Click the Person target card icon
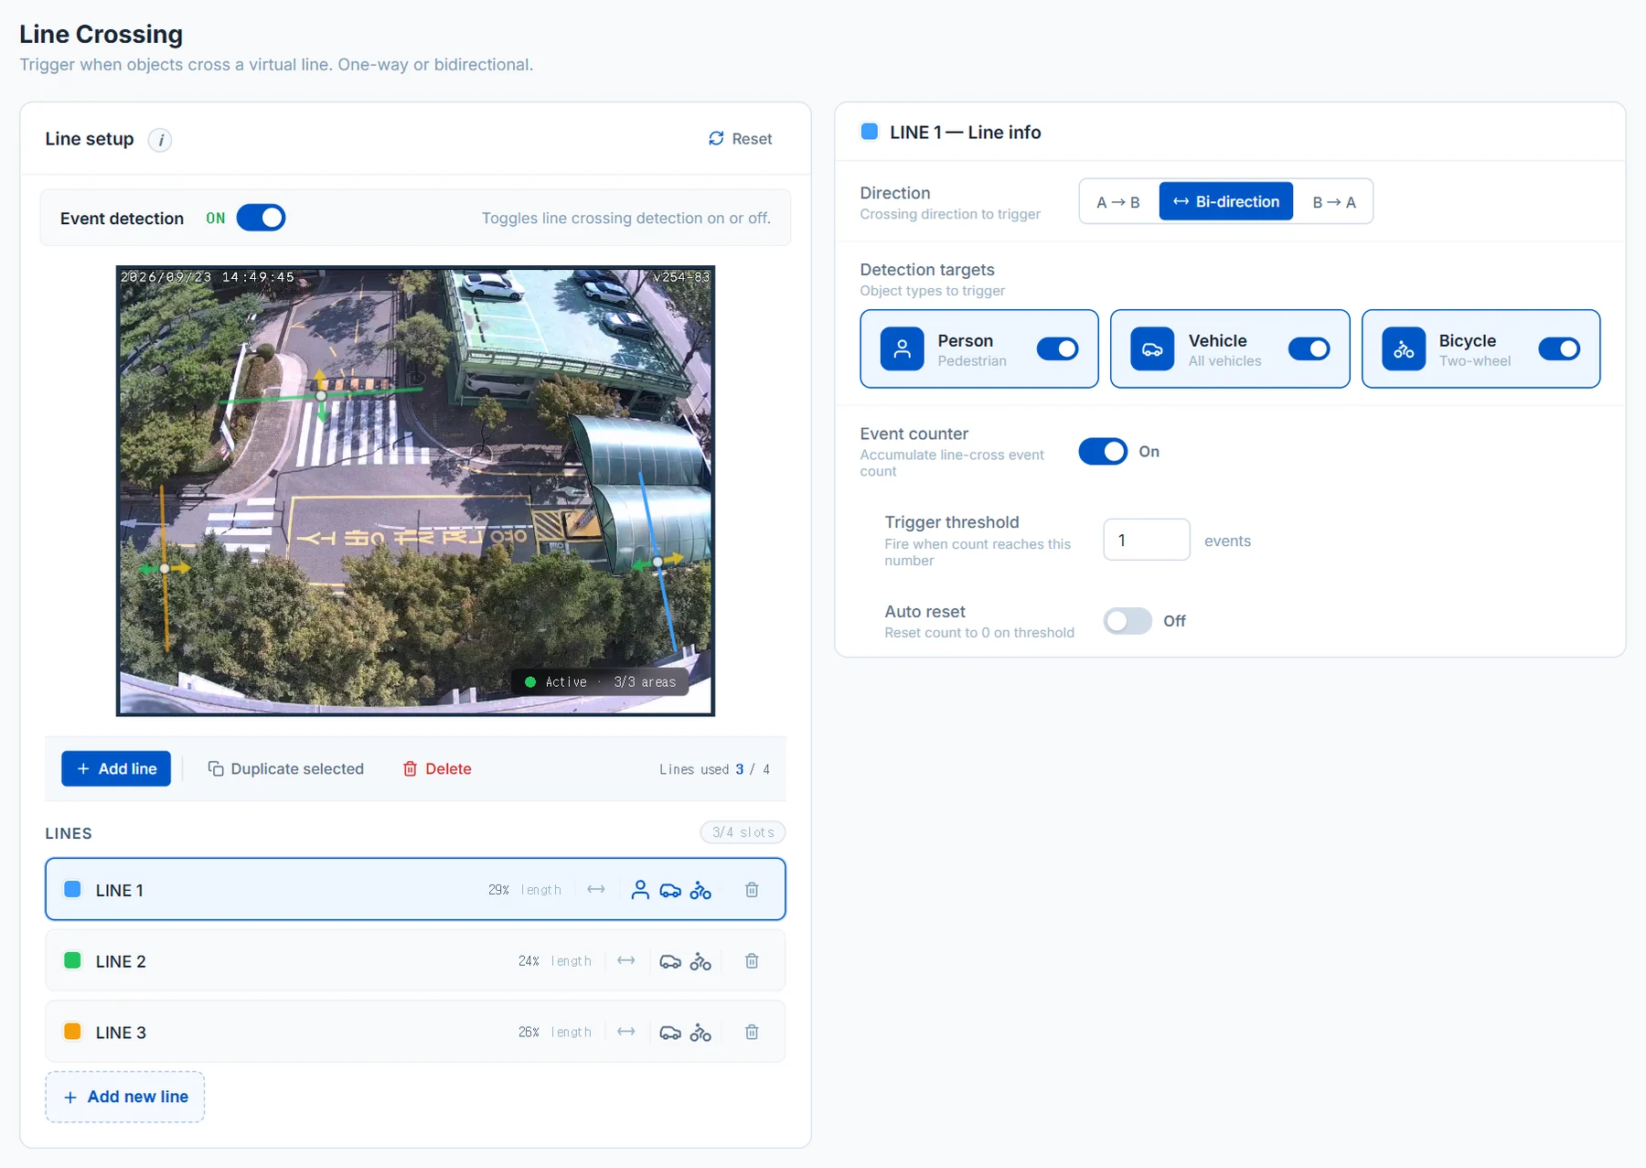The height and width of the screenshot is (1168, 1646). click(x=902, y=348)
